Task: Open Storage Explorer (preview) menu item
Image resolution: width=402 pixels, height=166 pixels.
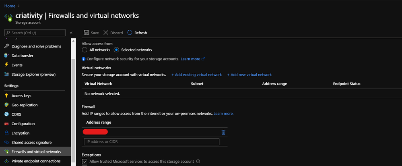Action: (x=33, y=74)
